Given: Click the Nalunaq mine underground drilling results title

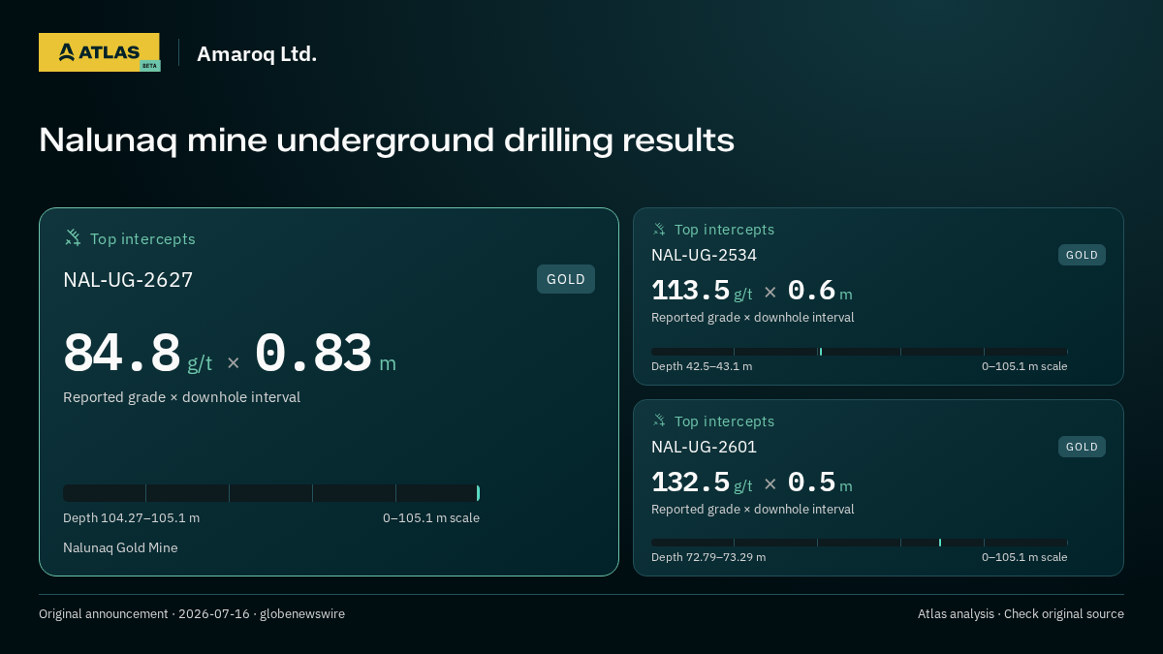Looking at the screenshot, I should (x=387, y=140).
